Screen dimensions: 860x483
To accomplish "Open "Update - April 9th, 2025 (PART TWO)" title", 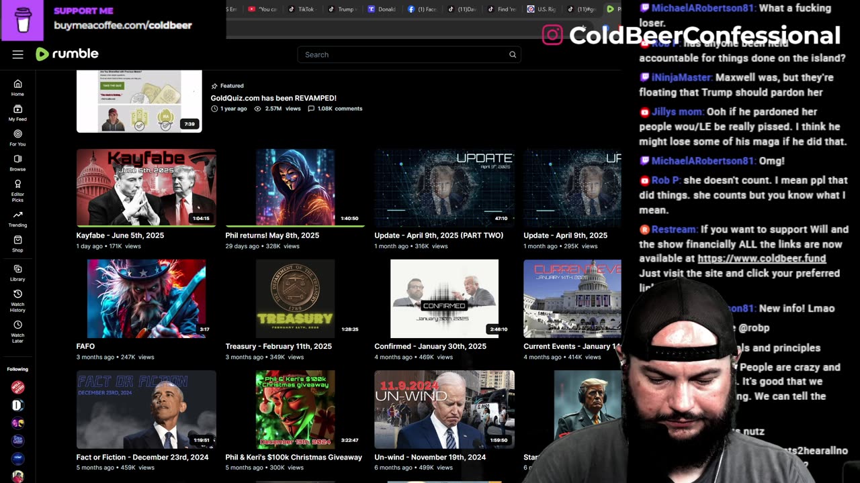I will pyautogui.click(x=439, y=235).
